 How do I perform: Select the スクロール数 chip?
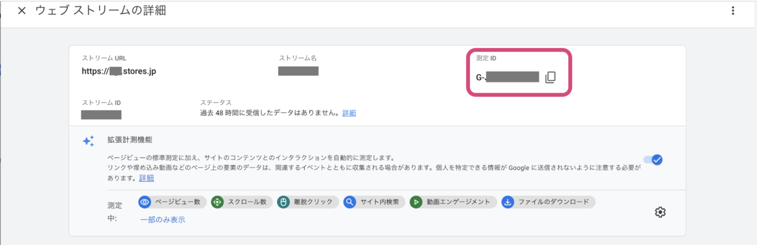pos(242,202)
